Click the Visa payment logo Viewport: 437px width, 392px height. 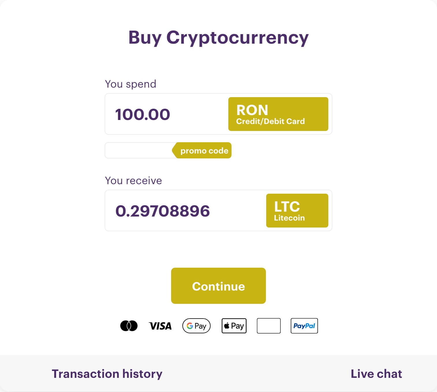(x=160, y=326)
